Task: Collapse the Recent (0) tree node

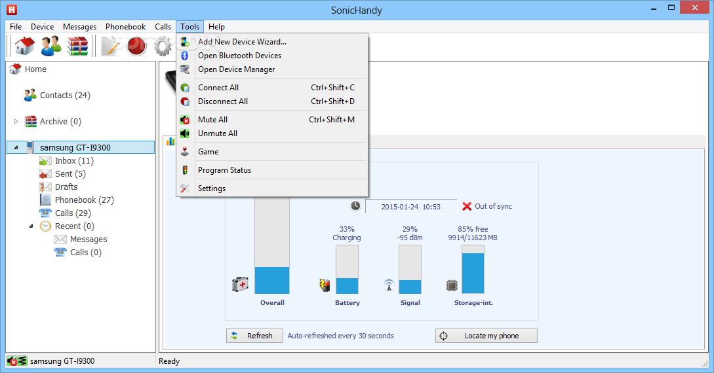Action: [31, 226]
